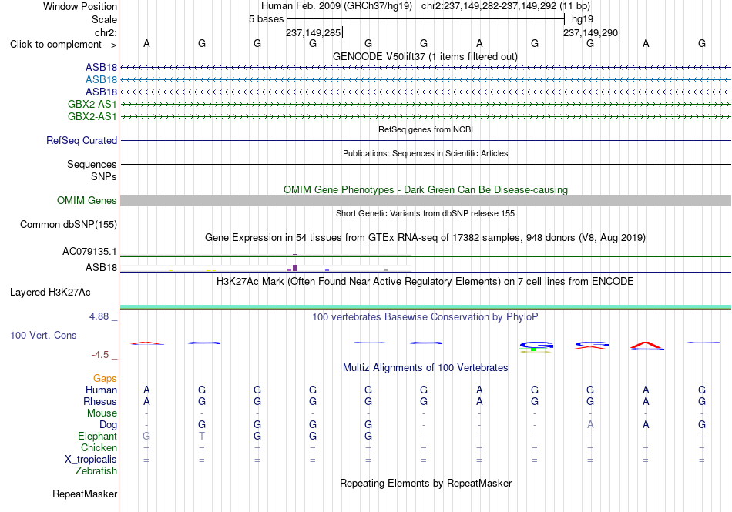Click the teal Layered H3K27Ac signal bar
The width and height of the screenshot is (732, 512).
click(x=425, y=307)
